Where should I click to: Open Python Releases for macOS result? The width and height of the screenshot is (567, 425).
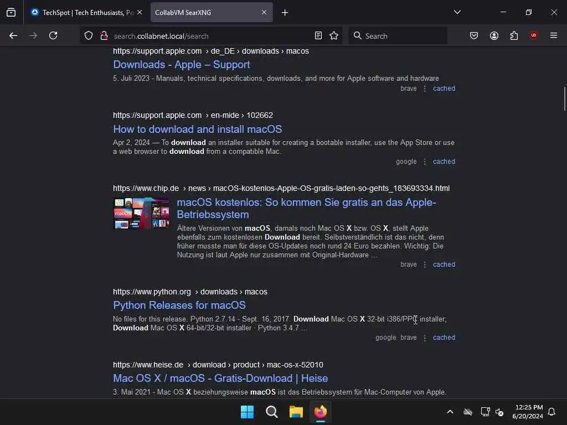pyautogui.click(x=179, y=305)
